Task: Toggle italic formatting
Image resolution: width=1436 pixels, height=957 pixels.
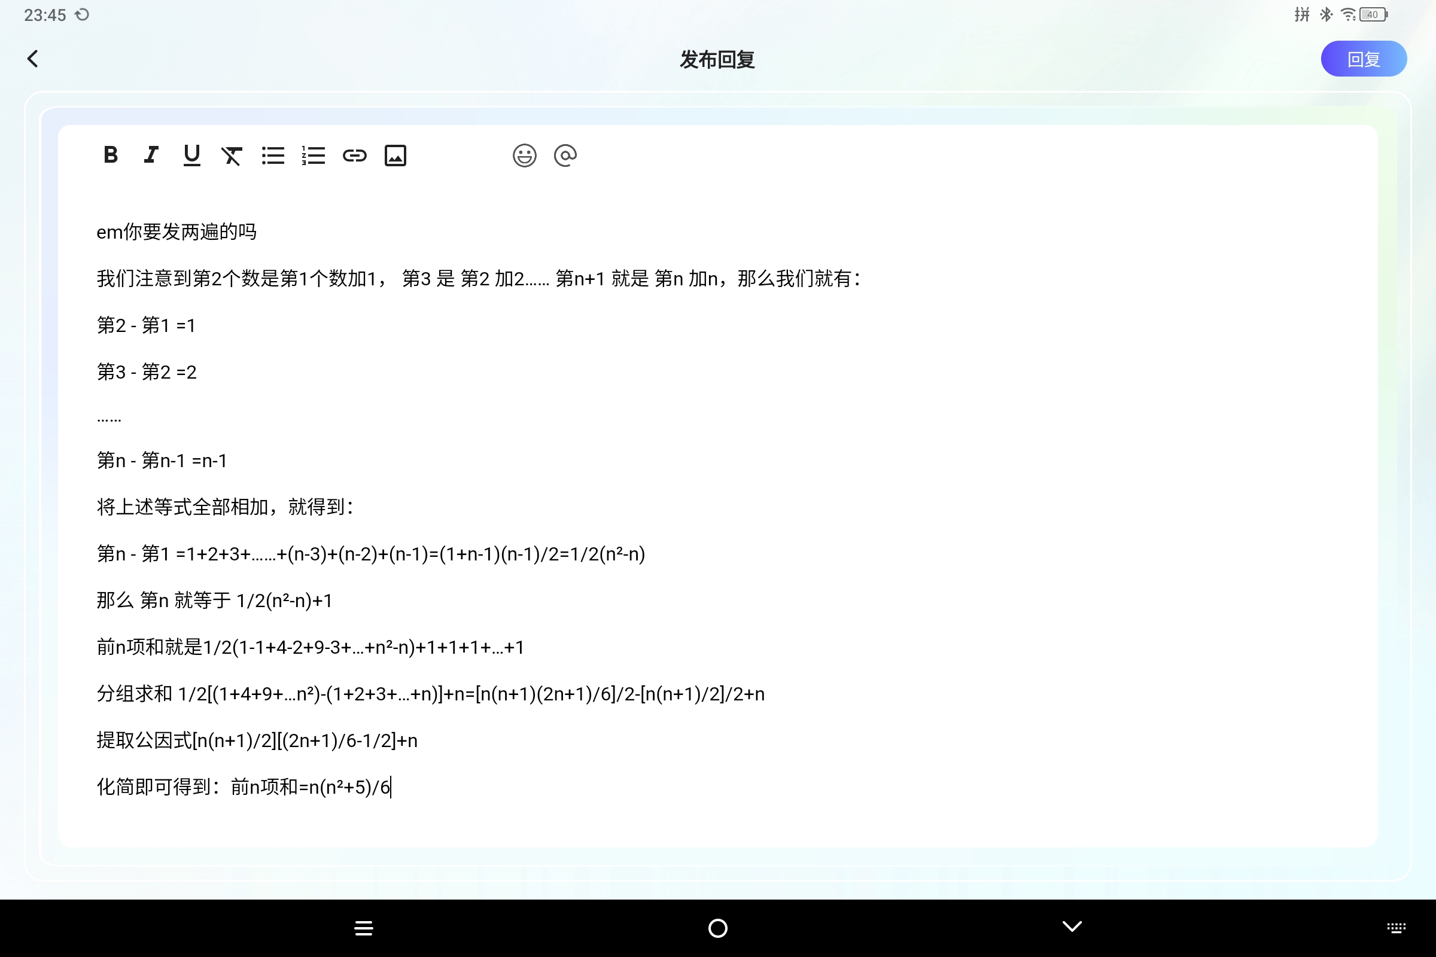Action: [x=151, y=156]
